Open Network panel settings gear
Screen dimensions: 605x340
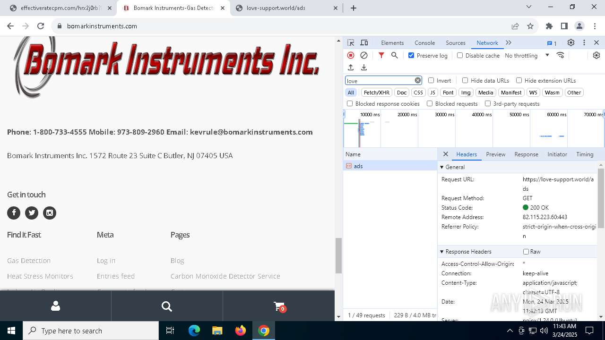(596, 55)
